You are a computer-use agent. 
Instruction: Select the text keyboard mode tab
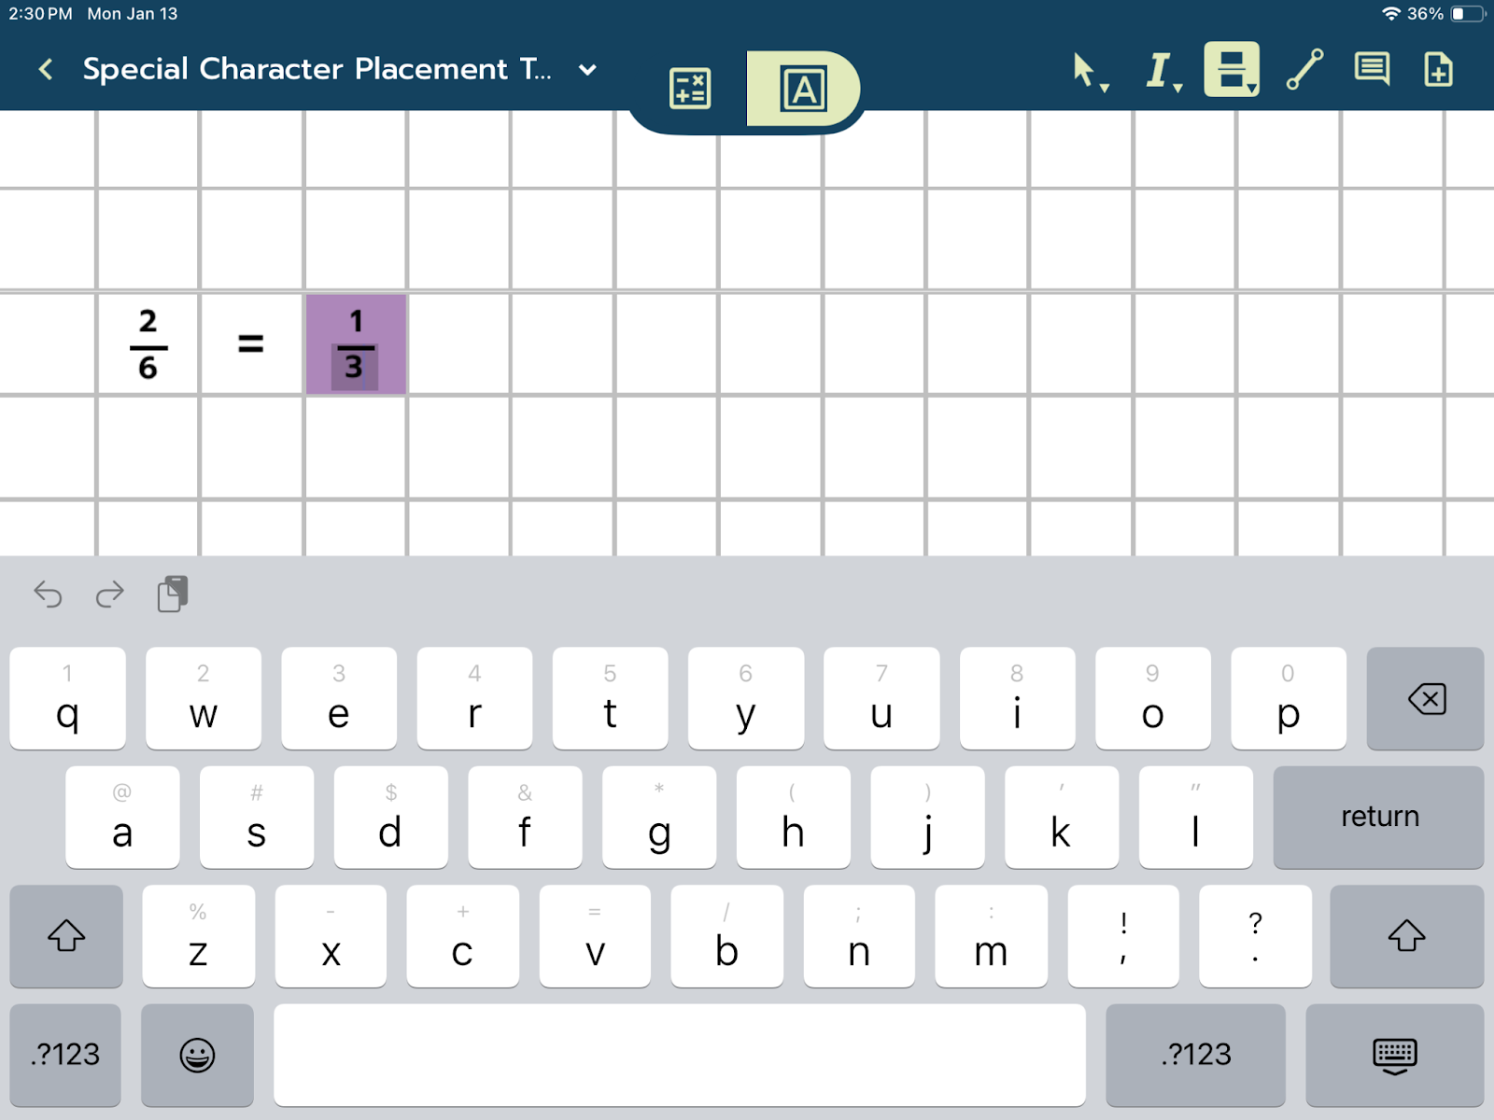(x=803, y=89)
